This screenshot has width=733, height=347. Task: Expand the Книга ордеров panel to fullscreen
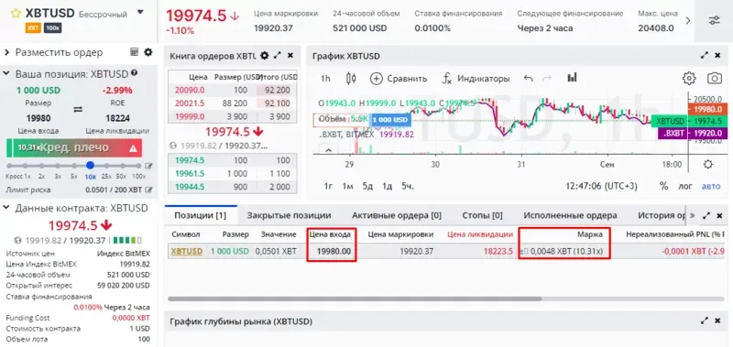[278, 55]
